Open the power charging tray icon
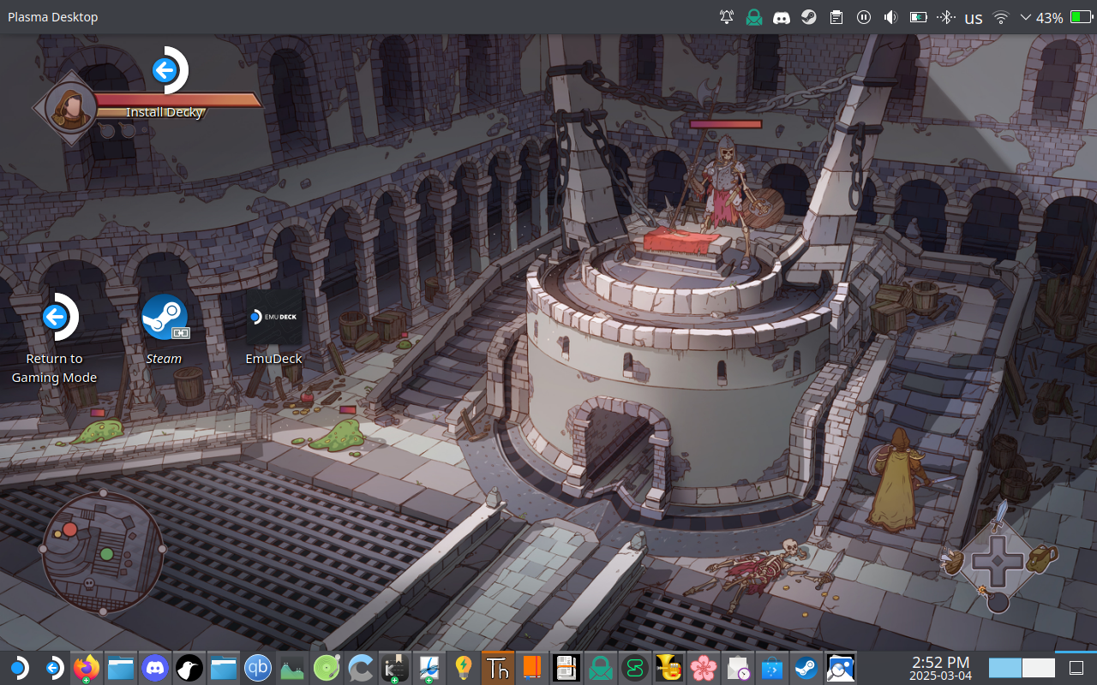Screen dimensions: 1097x685 click(x=919, y=17)
